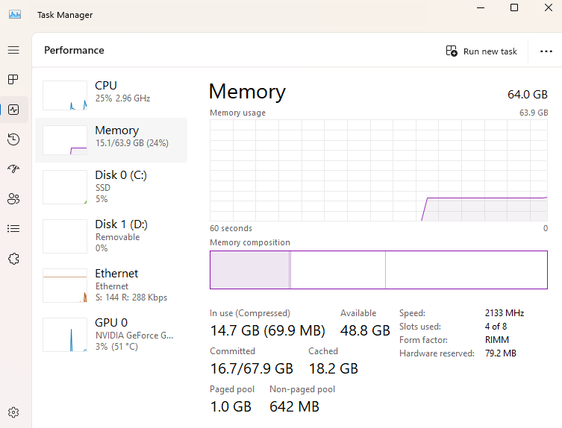Go to Processes page icon

(x=13, y=80)
